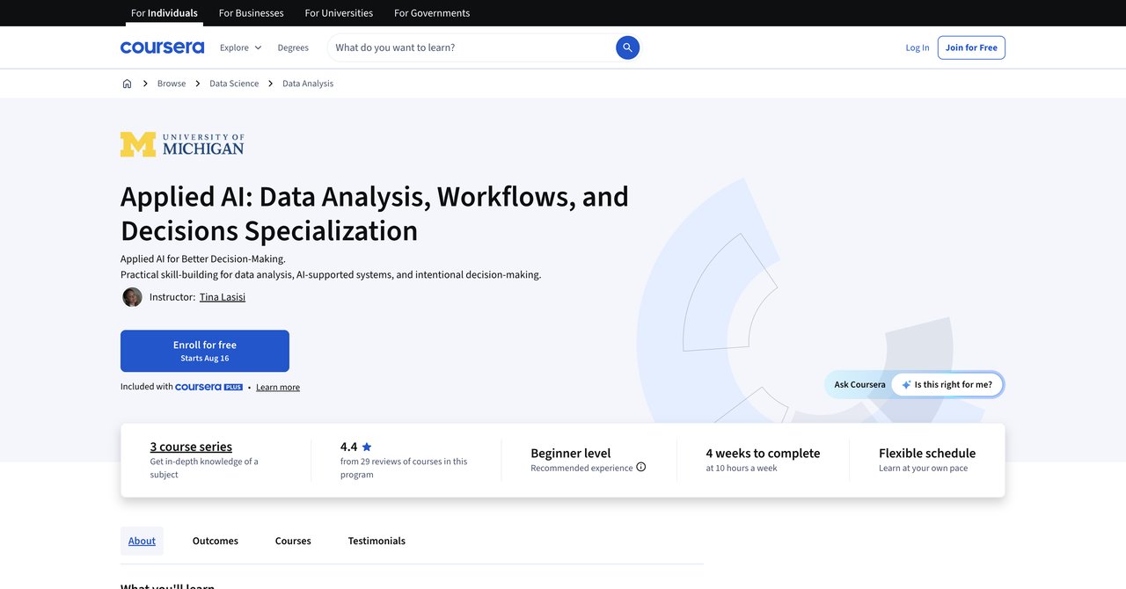Jump to the Courses tab

click(293, 541)
